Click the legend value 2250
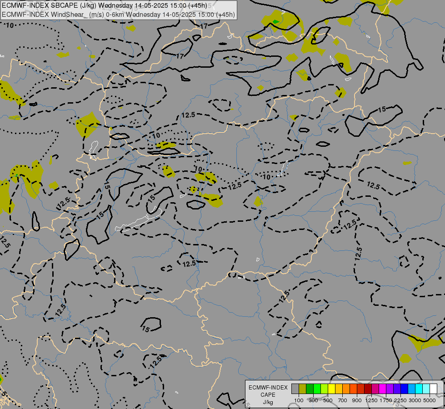 pyautogui.click(x=400, y=400)
